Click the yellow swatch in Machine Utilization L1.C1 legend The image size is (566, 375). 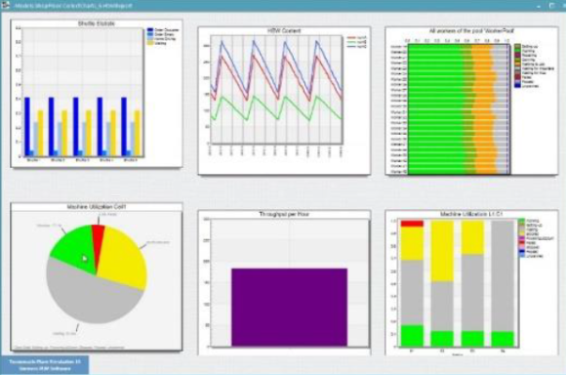[522, 233]
